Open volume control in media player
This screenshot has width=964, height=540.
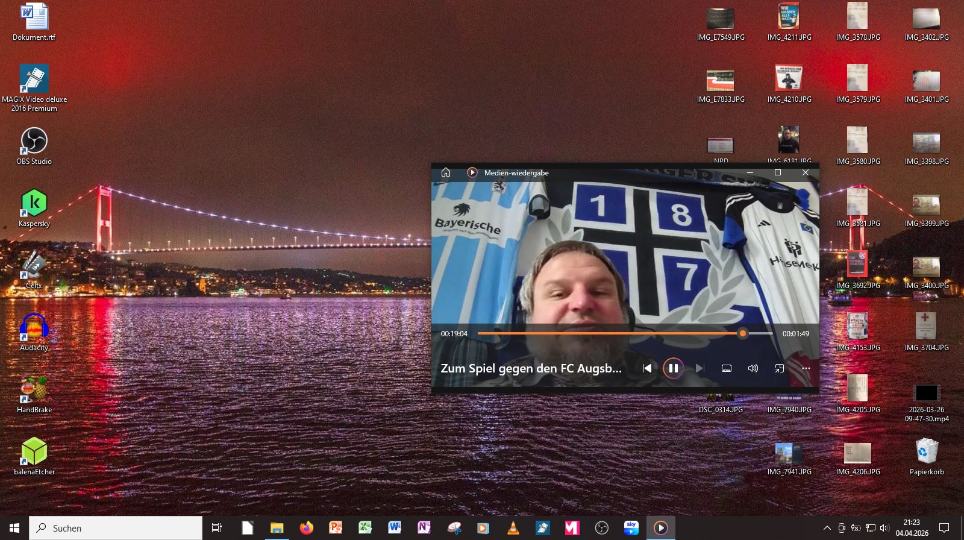pos(753,368)
